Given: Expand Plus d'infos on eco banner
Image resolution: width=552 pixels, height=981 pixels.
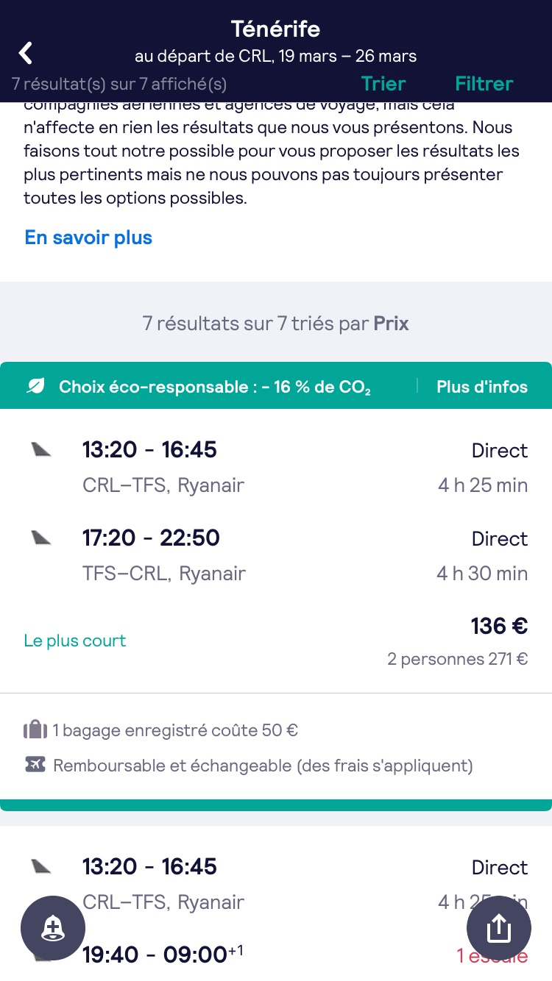Looking at the screenshot, I should [482, 387].
